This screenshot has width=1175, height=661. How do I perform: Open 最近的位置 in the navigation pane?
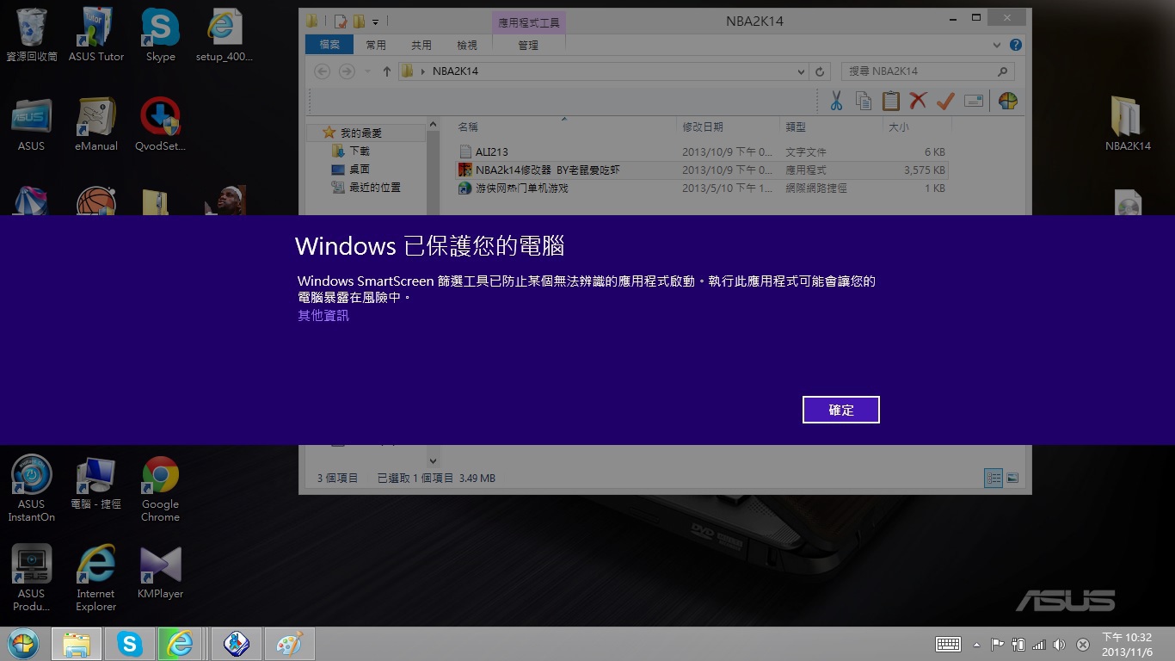pyautogui.click(x=374, y=188)
